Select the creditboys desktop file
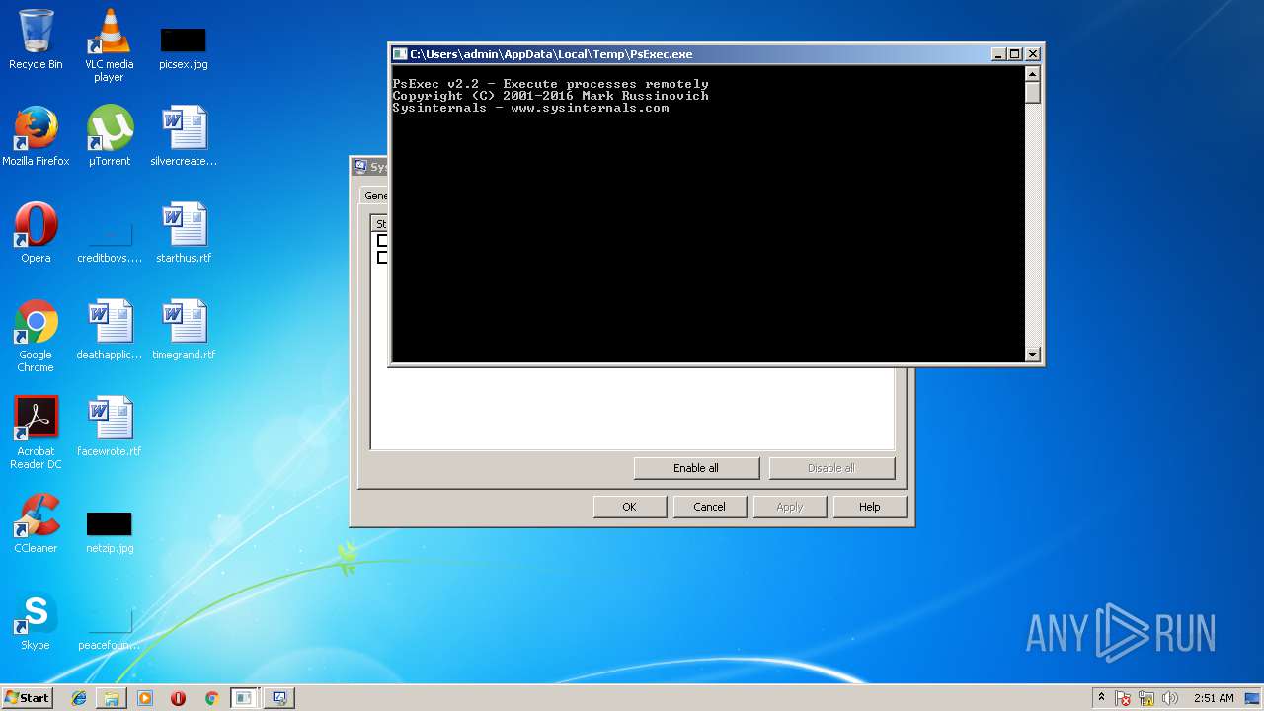 pyautogui.click(x=109, y=243)
